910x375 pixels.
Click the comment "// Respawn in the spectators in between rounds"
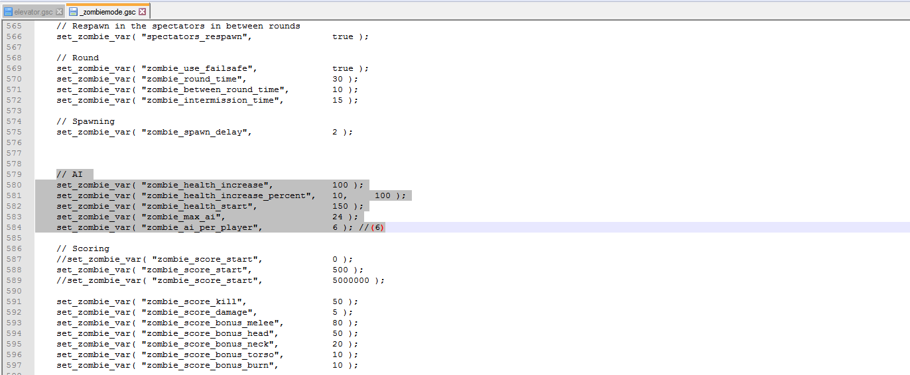(178, 26)
